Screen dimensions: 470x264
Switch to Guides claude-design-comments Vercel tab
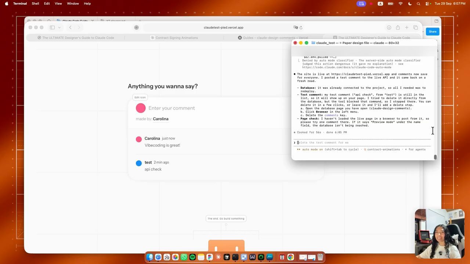pos(272,38)
